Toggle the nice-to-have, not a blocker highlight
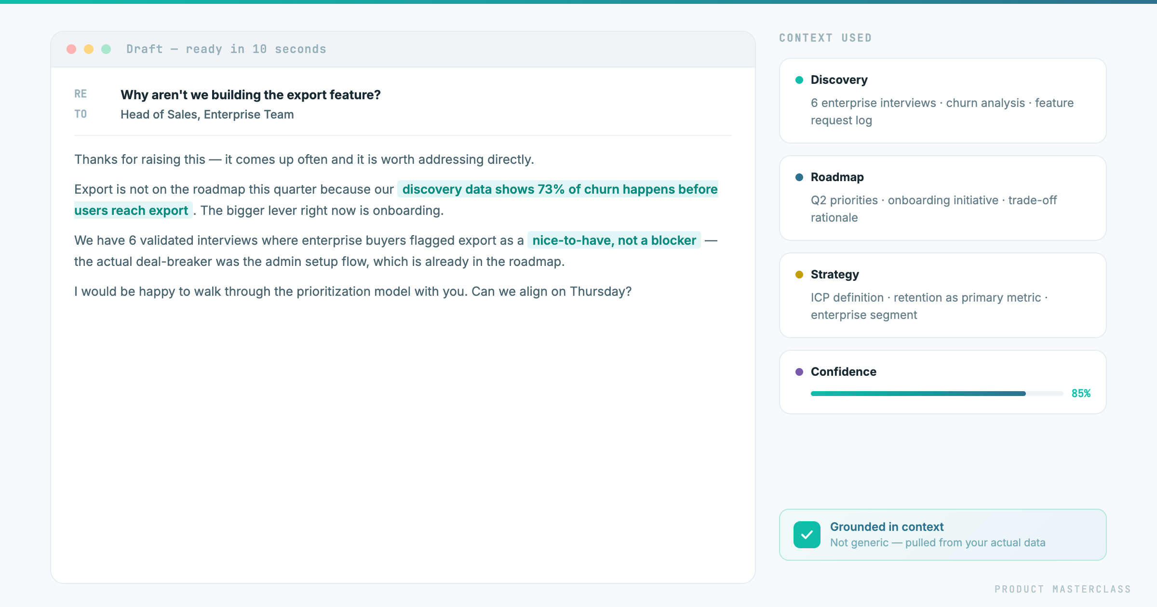 coord(613,240)
